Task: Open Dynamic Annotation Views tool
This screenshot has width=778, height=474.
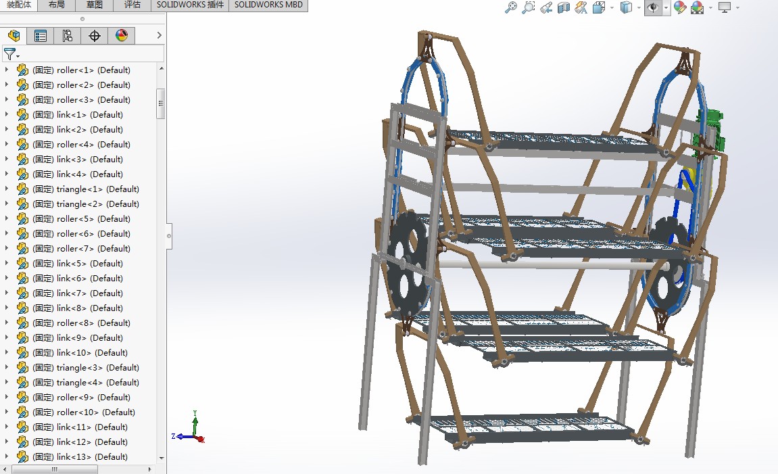Action: click(x=581, y=7)
